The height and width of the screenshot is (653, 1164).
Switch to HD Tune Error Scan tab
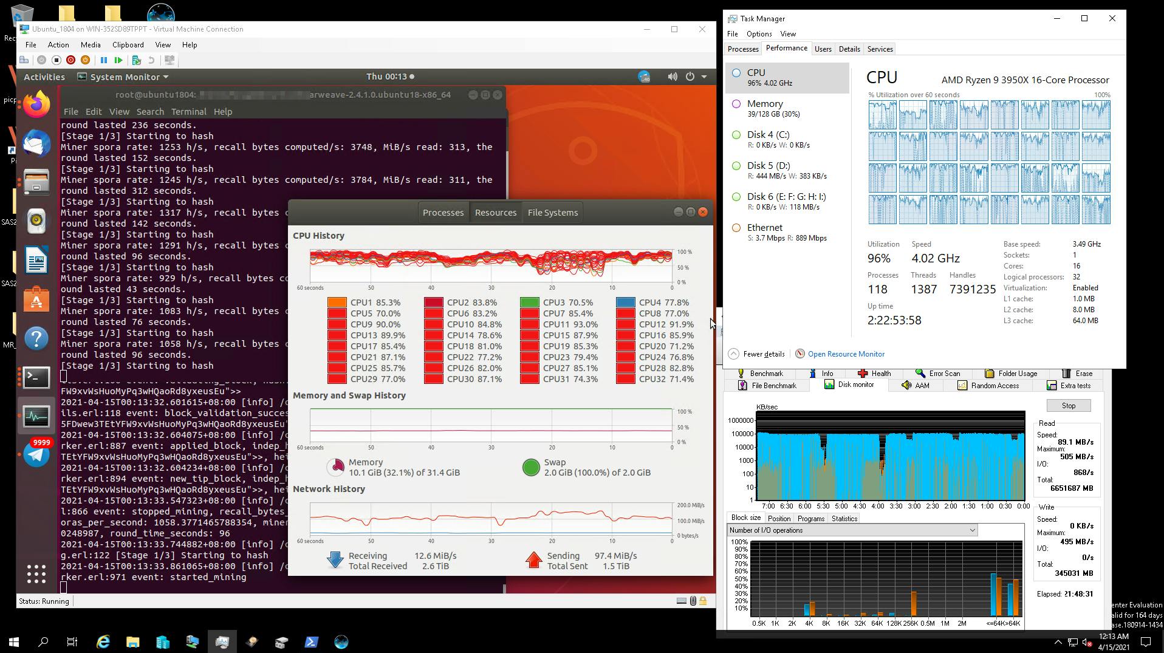click(938, 374)
